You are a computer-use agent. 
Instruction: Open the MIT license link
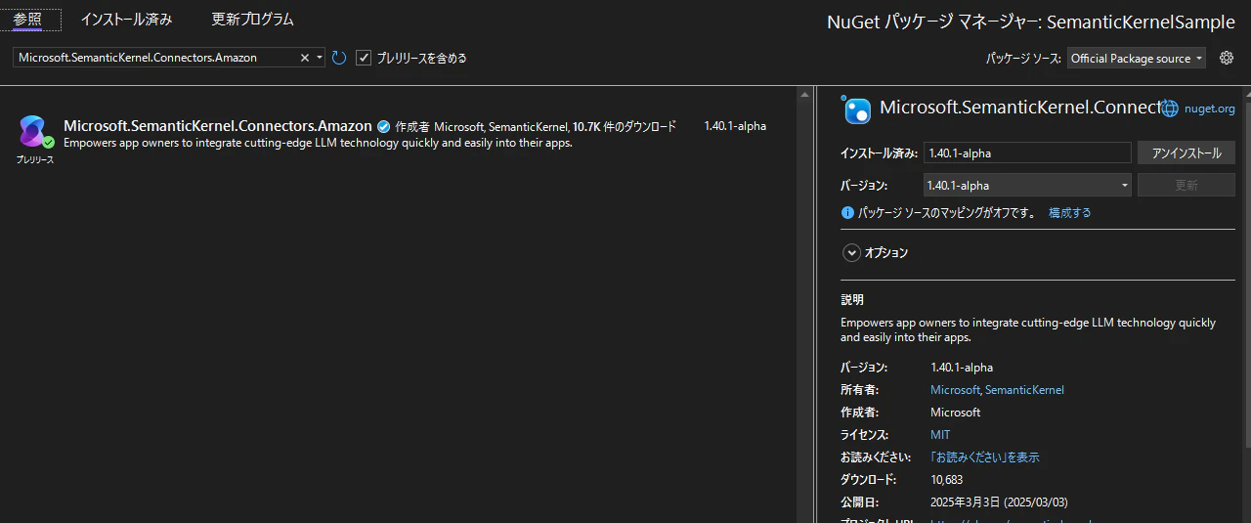point(940,435)
